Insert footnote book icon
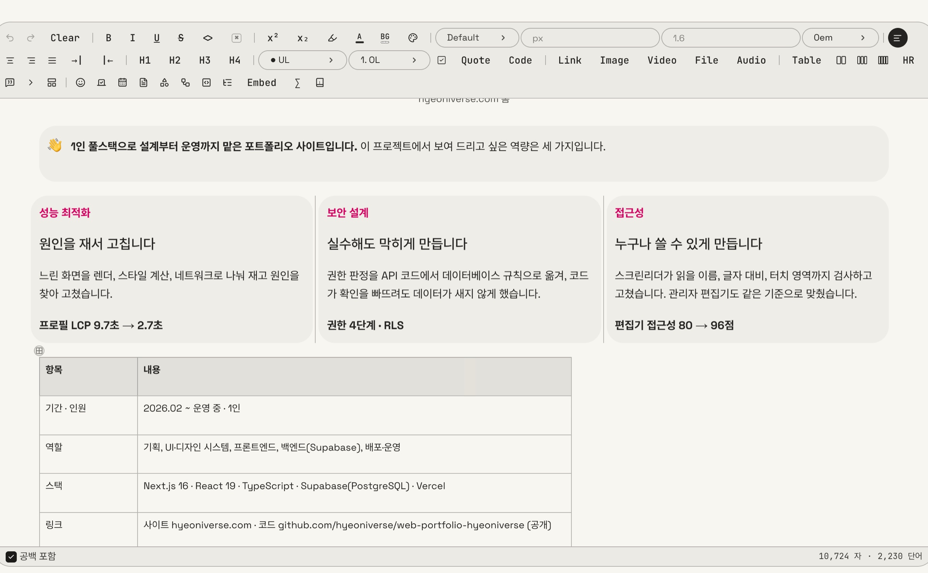Viewport: 928px width, 573px height. pos(320,83)
